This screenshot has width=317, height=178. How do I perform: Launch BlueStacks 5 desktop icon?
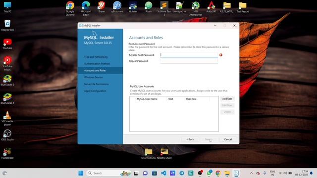tap(7, 80)
